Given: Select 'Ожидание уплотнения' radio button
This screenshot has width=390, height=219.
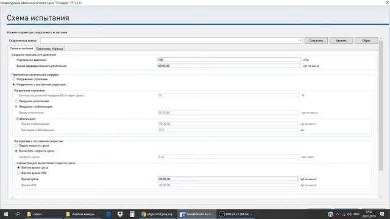Looking at the screenshot, I should [16, 101].
